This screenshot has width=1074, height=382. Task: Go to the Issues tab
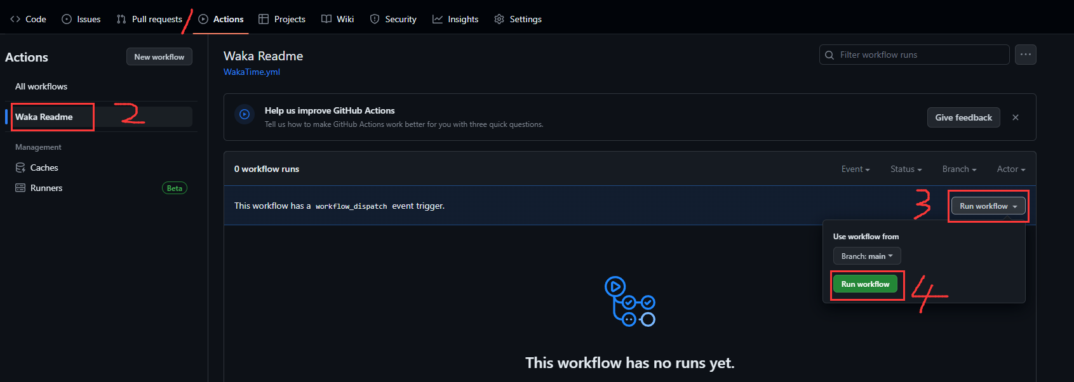coord(81,19)
